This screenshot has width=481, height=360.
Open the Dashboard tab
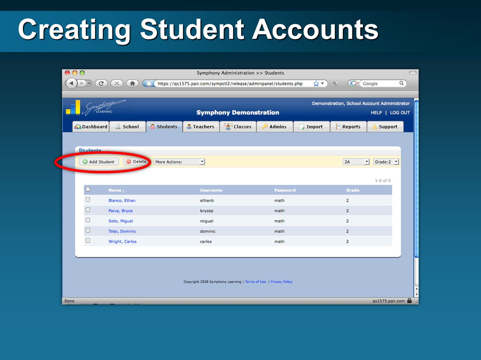coord(91,127)
